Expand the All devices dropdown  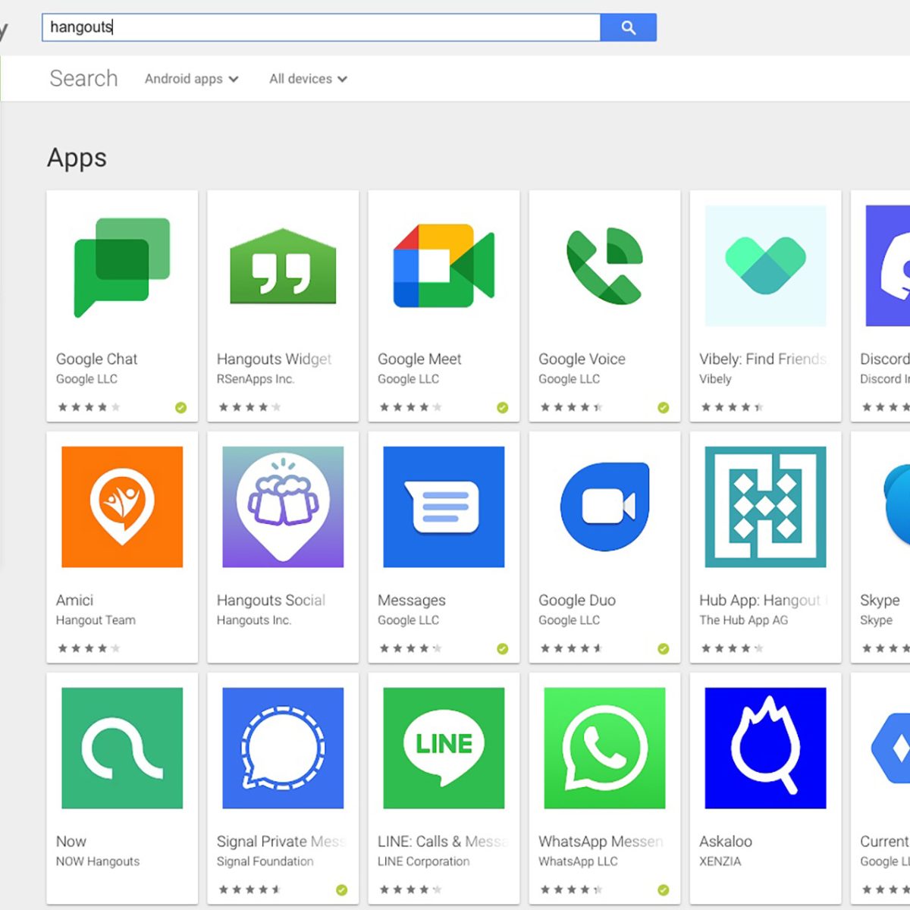[x=308, y=79]
